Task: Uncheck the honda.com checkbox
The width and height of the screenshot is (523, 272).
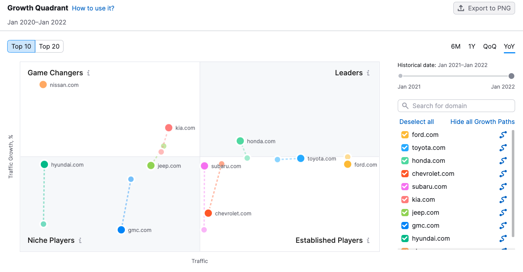Action: (405, 161)
